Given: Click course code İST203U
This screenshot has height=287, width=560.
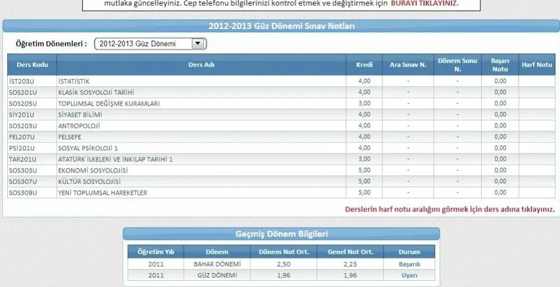Looking at the screenshot, I should coord(21,81).
